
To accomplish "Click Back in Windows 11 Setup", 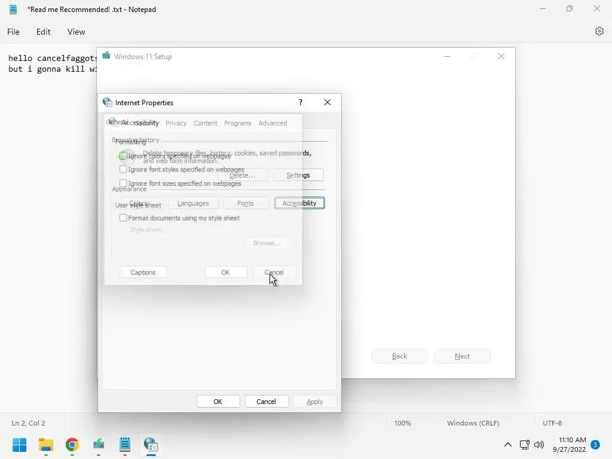I will pos(400,356).
